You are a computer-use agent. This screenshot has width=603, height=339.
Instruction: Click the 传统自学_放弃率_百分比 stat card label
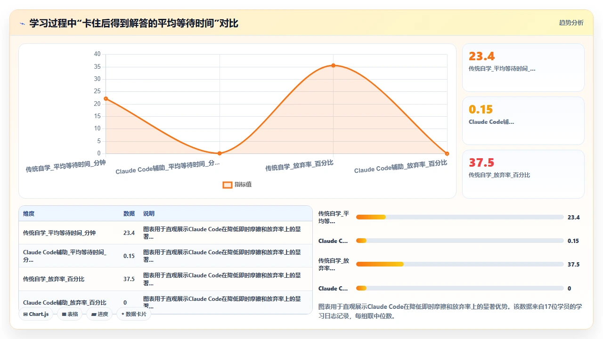(x=499, y=175)
